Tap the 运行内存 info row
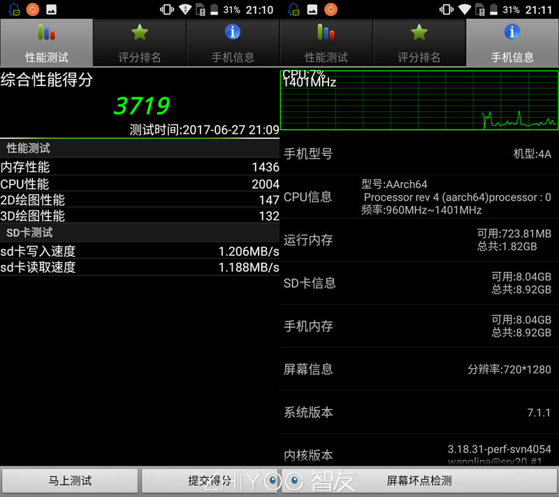Viewport: 559px width, 497px height. point(419,240)
